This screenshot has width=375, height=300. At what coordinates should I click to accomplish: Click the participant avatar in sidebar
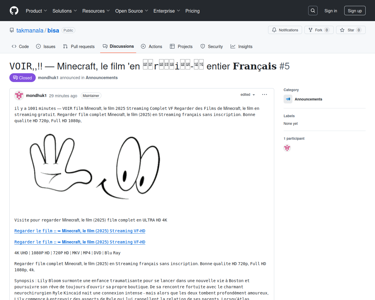[x=287, y=148]
